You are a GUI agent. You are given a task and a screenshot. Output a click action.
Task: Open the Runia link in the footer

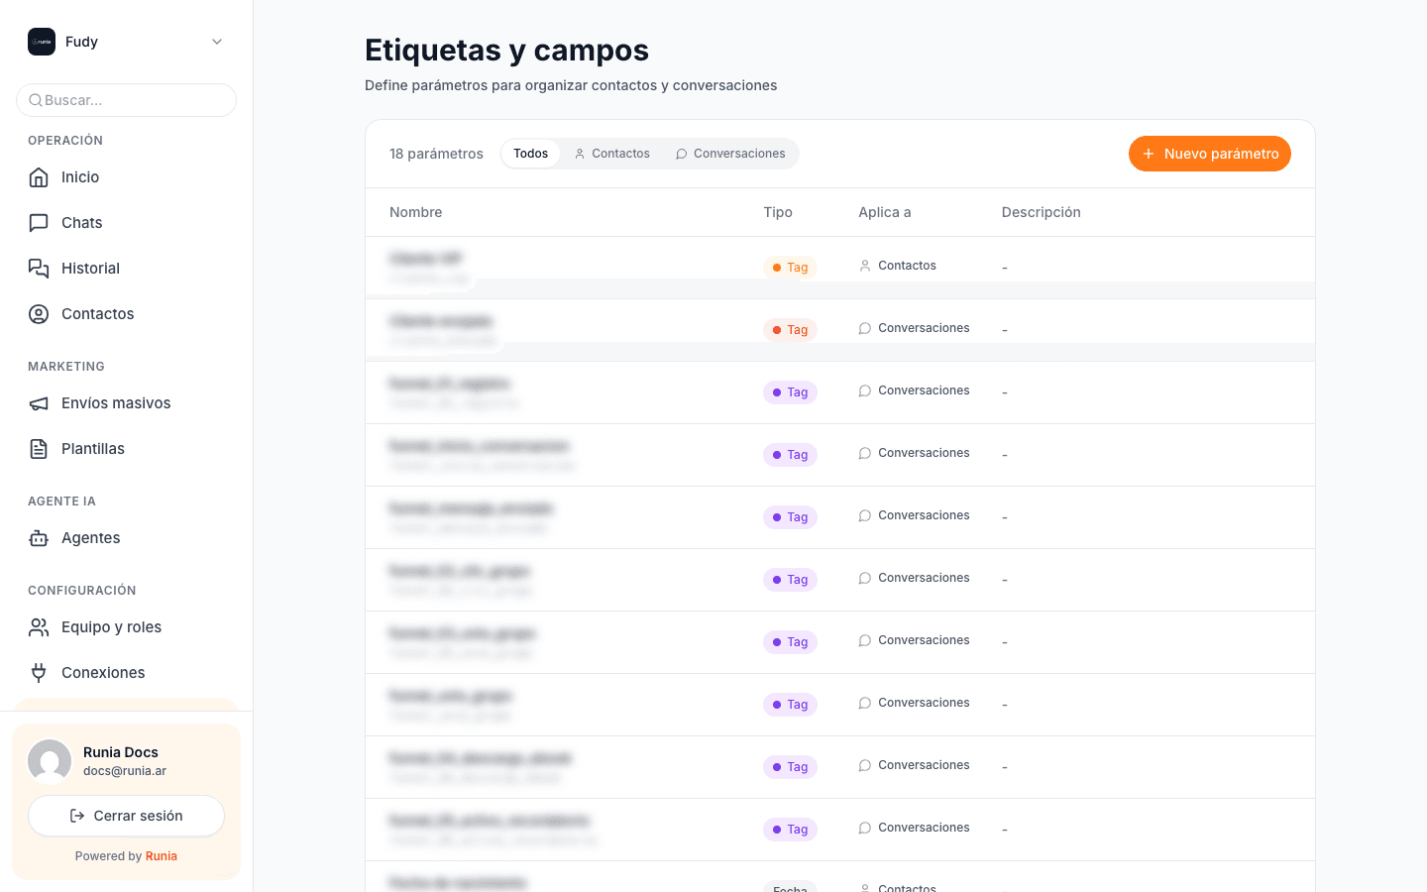point(162,856)
